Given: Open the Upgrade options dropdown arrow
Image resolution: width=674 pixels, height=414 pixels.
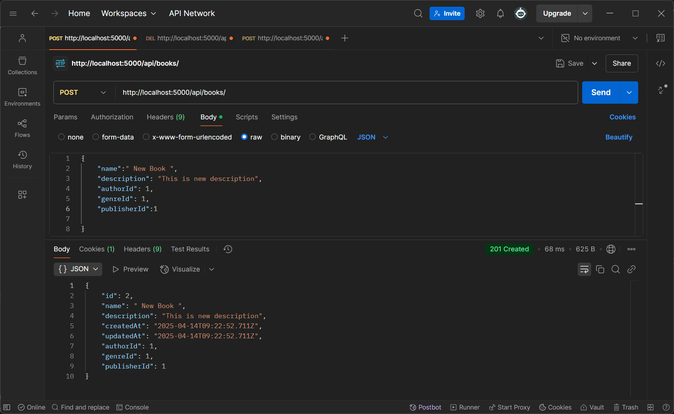Looking at the screenshot, I should [585, 13].
